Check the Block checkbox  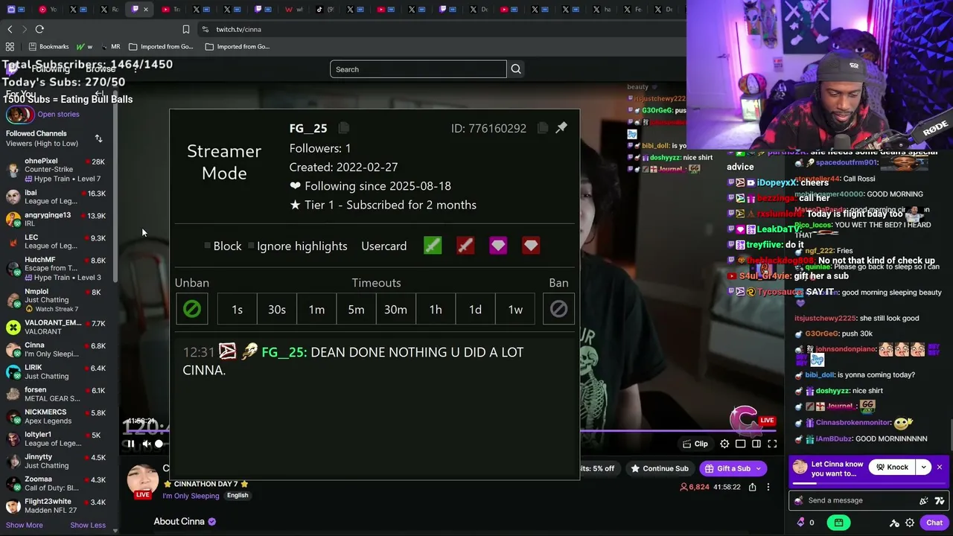click(208, 246)
